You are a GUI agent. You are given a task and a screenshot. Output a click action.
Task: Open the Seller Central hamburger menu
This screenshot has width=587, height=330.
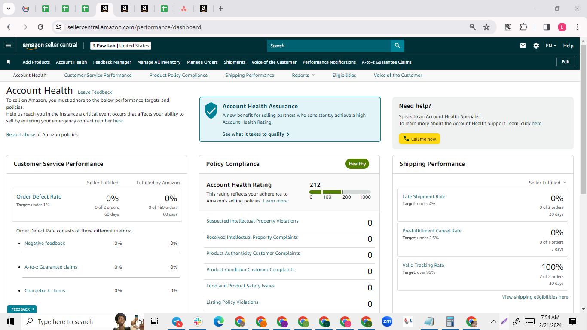click(x=8, y=46)
